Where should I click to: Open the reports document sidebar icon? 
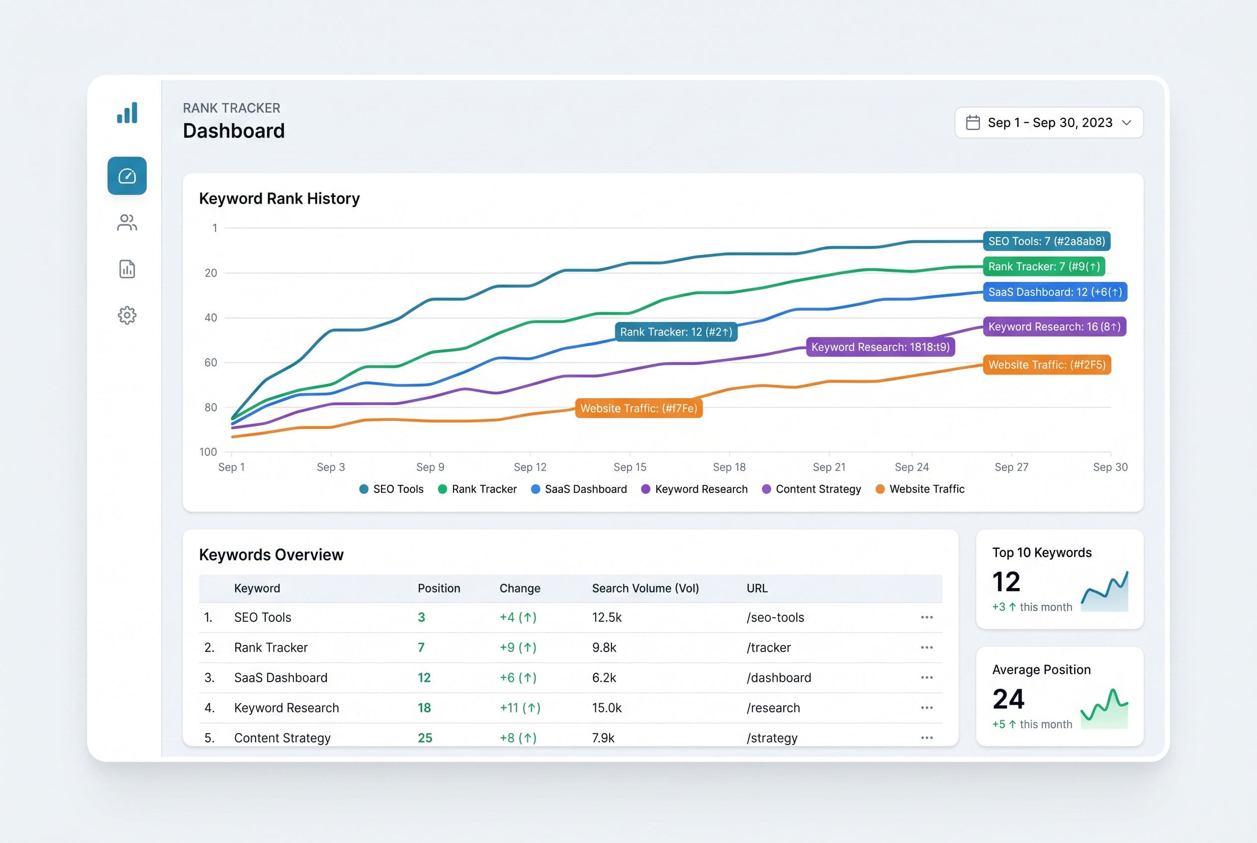[127, 269]
